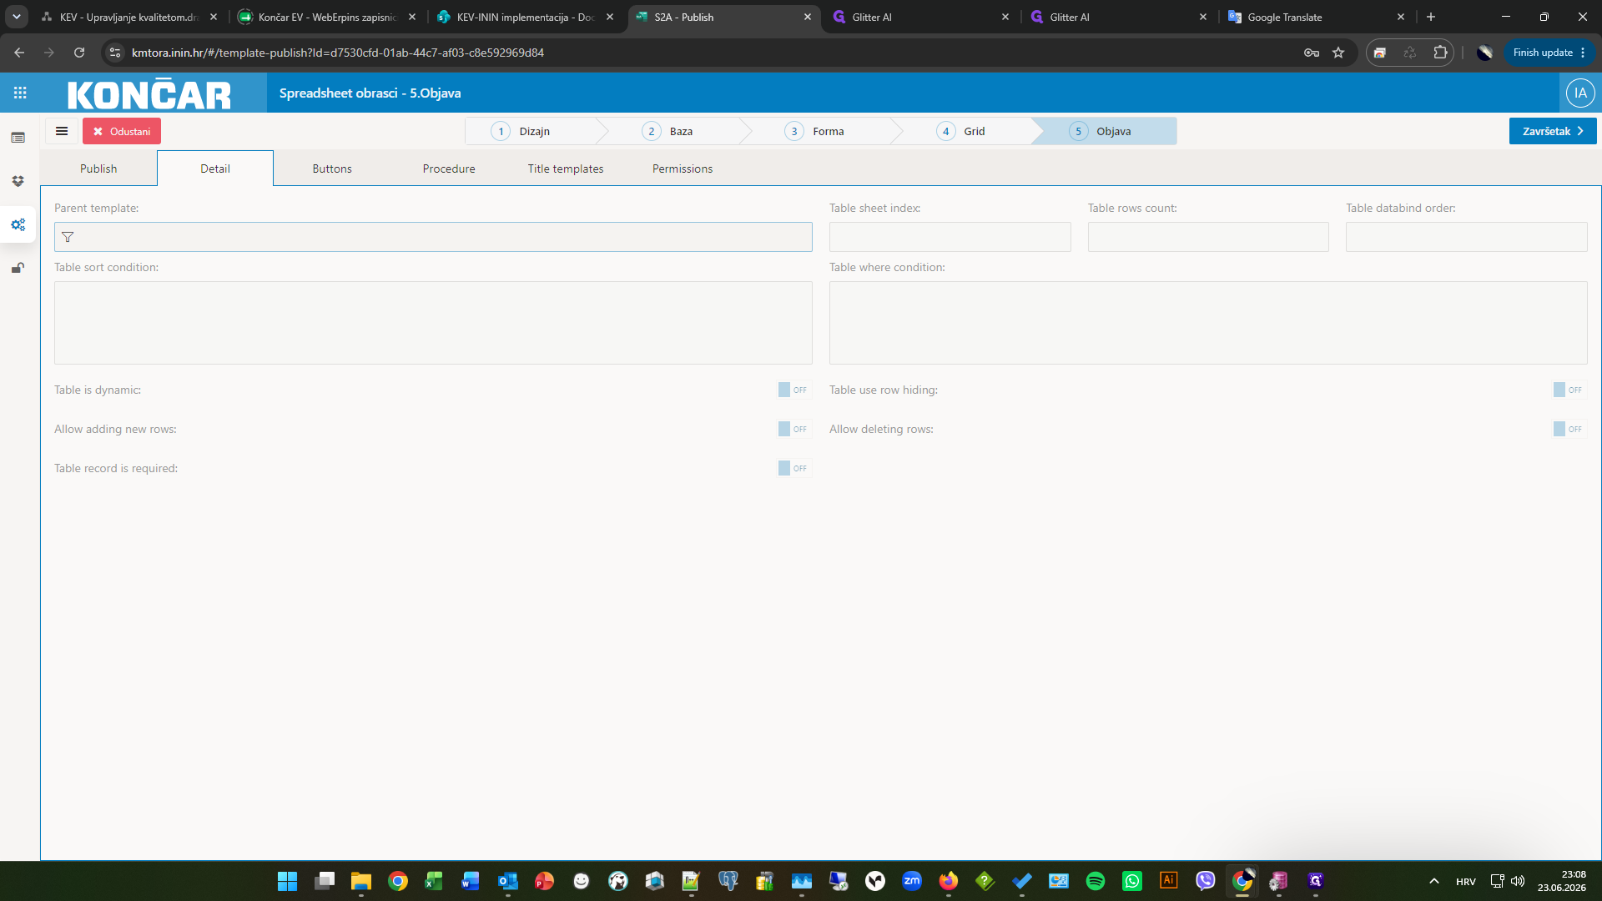1602x901 pixels.
Task: Open Spotify from the taskbar
Action: point(1096,881)
